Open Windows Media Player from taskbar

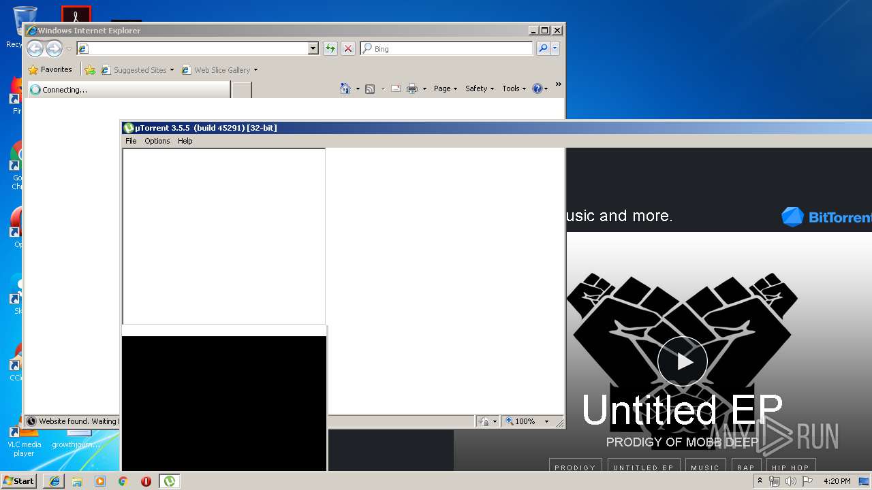click(x=100, y=481)
